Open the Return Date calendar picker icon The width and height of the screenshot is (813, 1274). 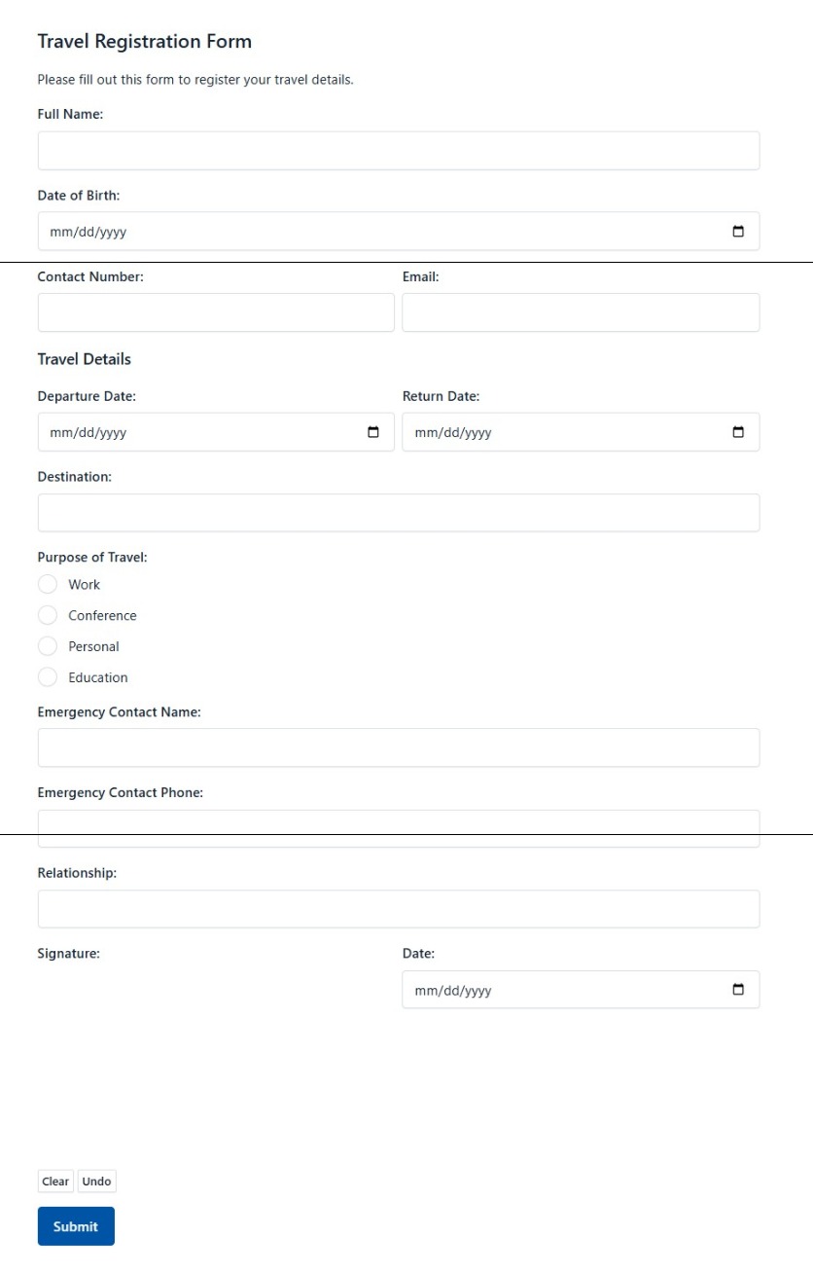tap(739, 431)
